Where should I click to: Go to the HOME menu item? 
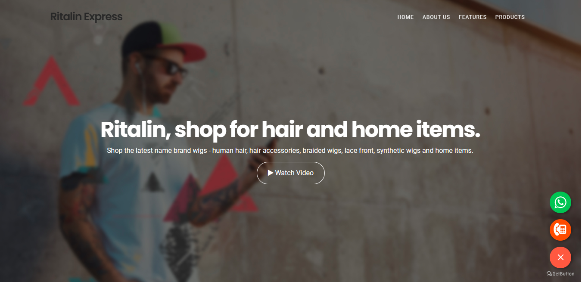coord(405,17)
